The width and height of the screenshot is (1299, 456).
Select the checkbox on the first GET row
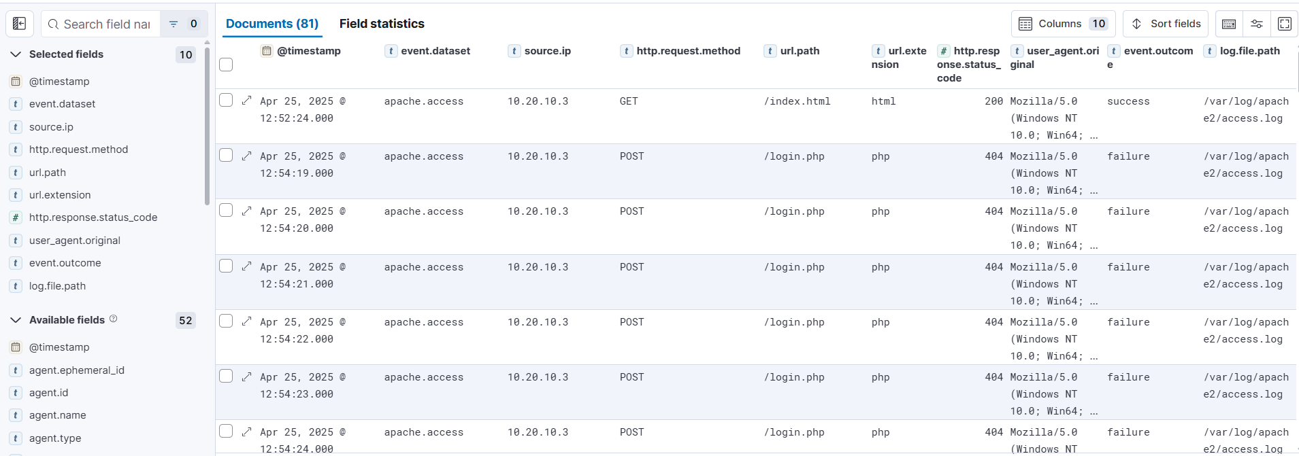(x=226, y=100)
